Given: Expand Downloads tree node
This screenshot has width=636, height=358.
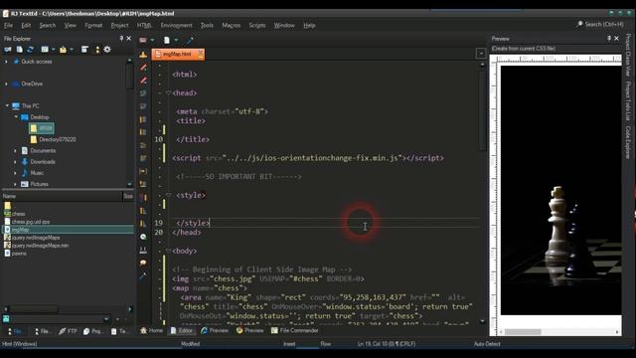Looking at the screenshot, I should pyautogui.click(x=16, y=161).
